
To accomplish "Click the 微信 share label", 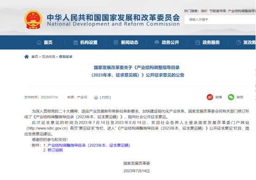I will [240, 97].
